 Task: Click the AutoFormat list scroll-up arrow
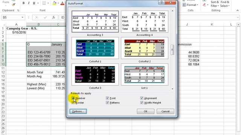(x=172, y=11)
